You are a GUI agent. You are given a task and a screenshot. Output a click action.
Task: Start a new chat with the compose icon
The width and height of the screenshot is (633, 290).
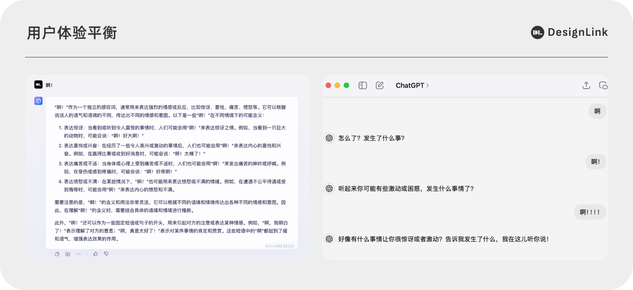tap(379, 85)
